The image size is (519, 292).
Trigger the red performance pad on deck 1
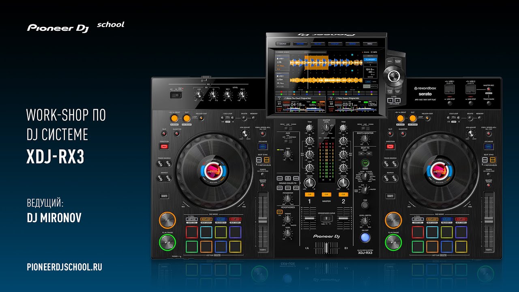click(x=192, y=232)
